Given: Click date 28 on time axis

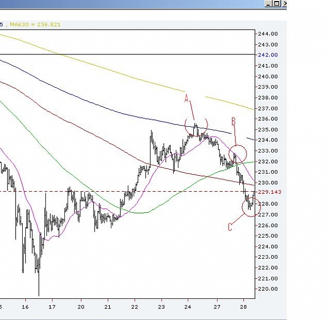Looking at the screenshot, I should (243, 307).
